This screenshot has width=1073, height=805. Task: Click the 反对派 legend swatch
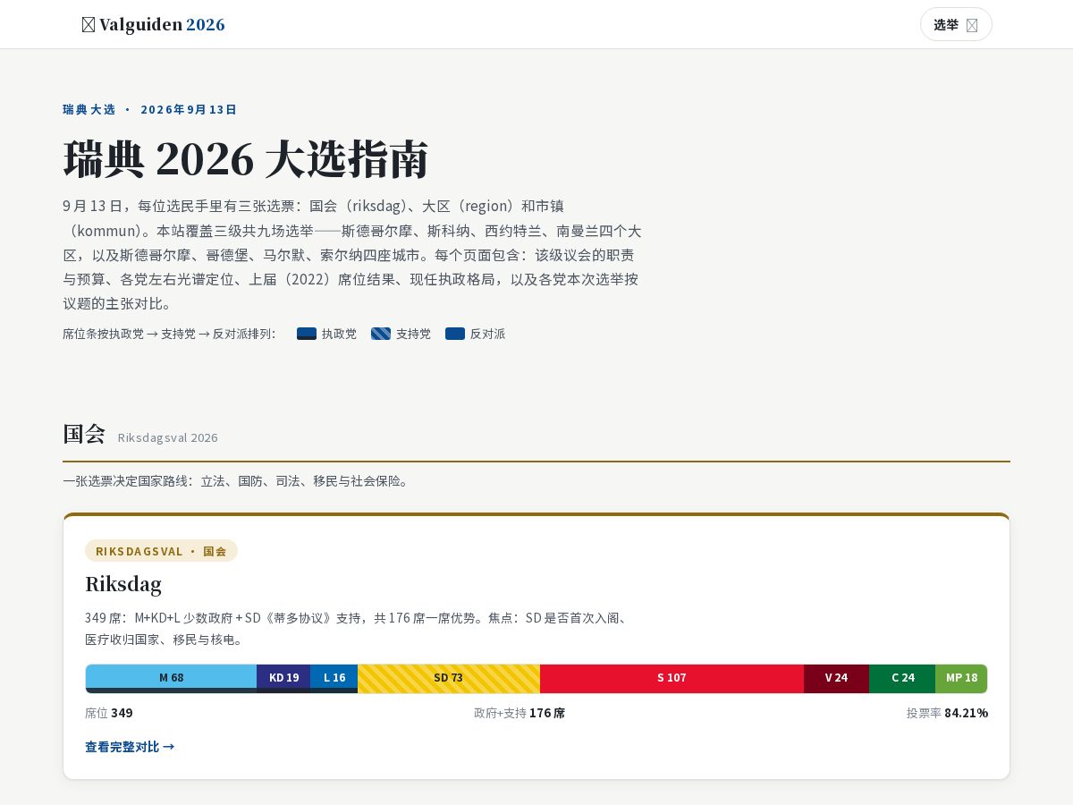point(455,334)
